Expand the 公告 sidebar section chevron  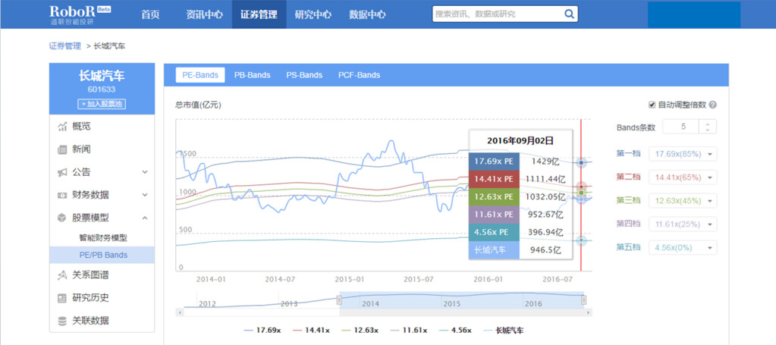click(145, 172)
